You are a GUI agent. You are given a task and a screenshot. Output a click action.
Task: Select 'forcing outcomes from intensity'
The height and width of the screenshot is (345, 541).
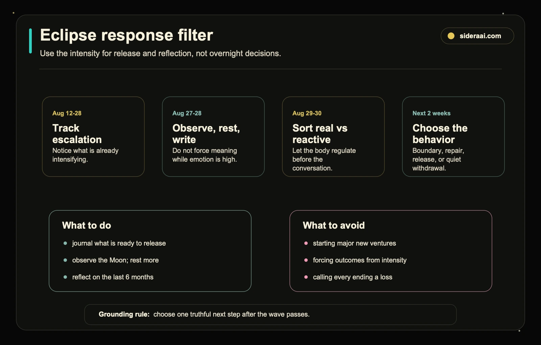tap(360, 260)
